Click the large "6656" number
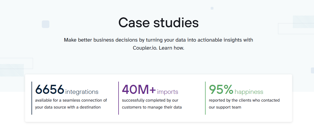The width and height of the screenshot is (314, 132). [50, 90]
